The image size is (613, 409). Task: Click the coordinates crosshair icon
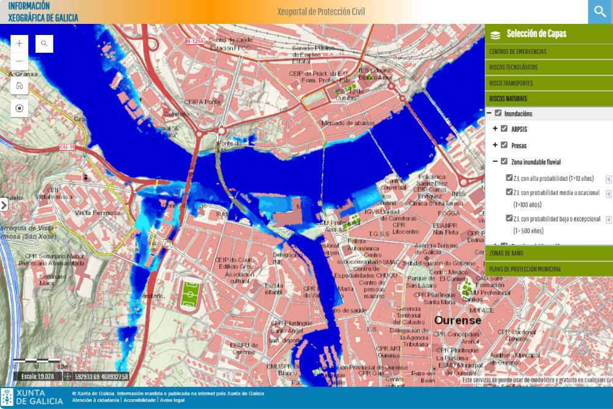pyautogui.click(x=67, y=377)
